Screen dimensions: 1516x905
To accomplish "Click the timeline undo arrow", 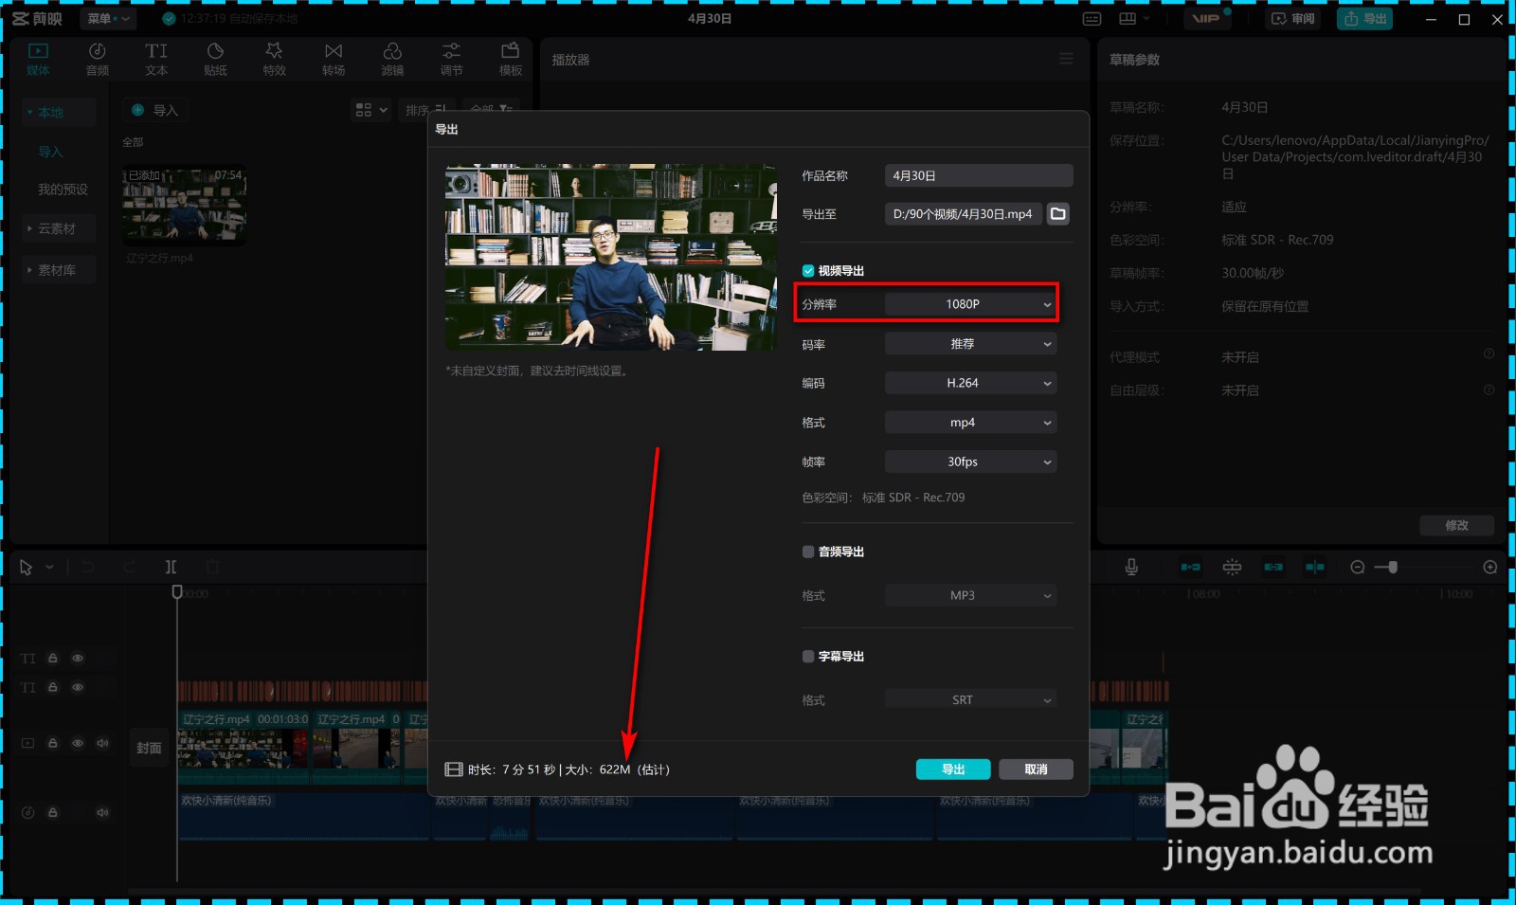I will (x=88, y=567).
